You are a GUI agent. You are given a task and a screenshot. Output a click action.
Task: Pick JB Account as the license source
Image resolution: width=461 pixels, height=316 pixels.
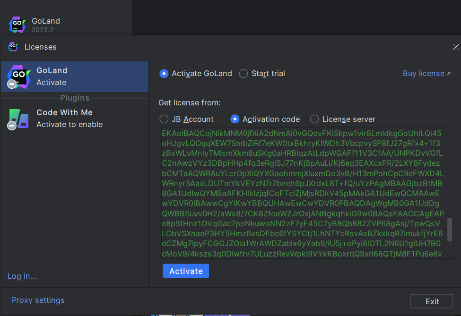coord(164,119)
